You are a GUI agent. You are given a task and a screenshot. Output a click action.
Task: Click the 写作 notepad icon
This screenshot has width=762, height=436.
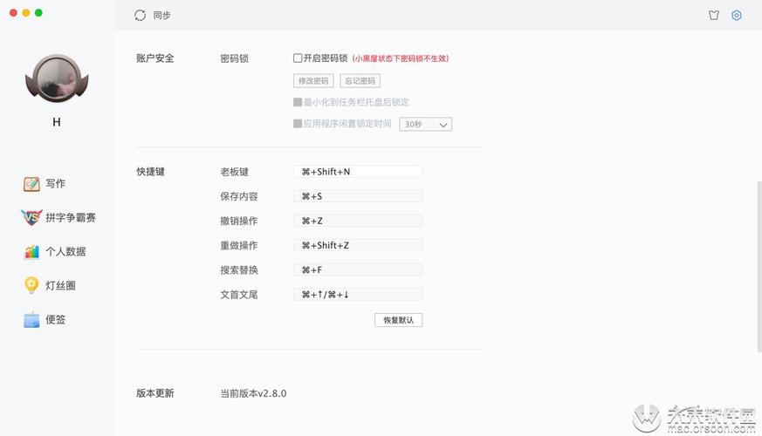coord(31,184)
